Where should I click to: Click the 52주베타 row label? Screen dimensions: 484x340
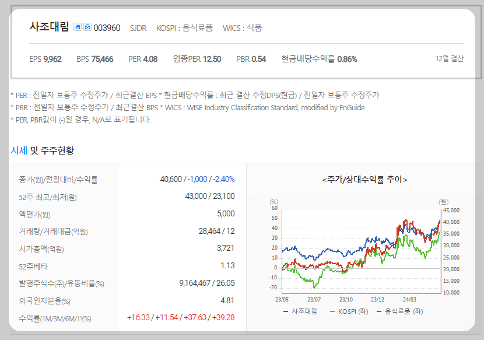click(x=33, y=267)
